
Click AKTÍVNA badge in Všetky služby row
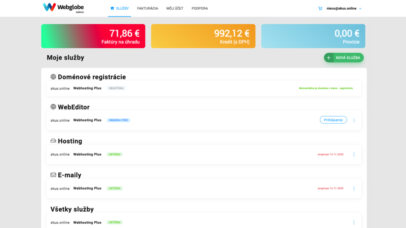[x=115, y=223]
